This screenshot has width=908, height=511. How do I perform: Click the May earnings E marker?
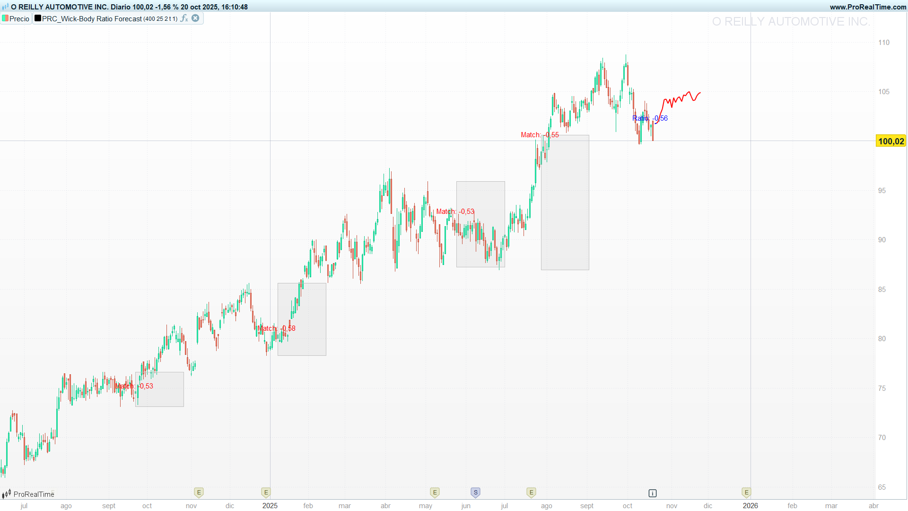click(435, 493)
